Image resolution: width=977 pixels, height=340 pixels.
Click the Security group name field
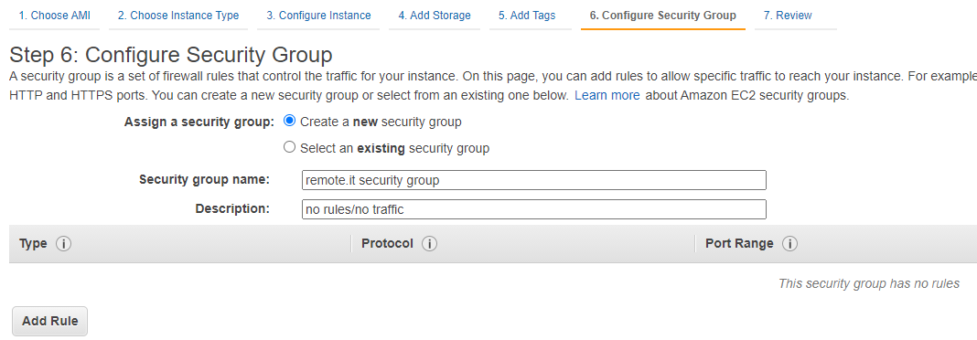tap(534, 181)
